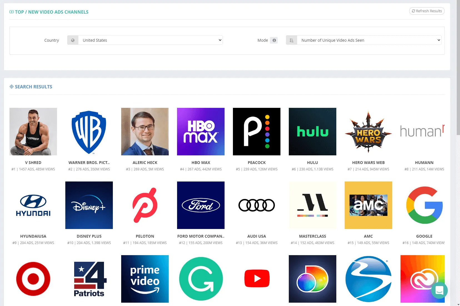460x306 pixels.
Task: Click the globe icon beside Country
Action: point(73,40)
